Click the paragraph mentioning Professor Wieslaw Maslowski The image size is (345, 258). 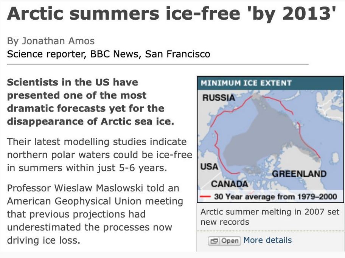pyautogui.click(x=95, y=214)
